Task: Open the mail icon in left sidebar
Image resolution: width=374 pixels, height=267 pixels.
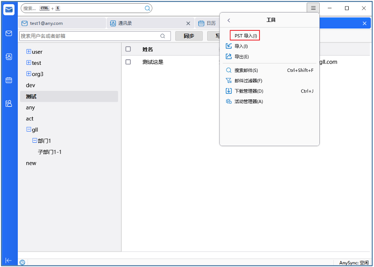Action: click(x=8, y=34)
